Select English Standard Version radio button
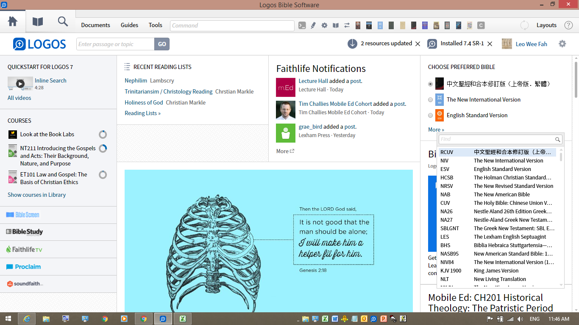This screenshot has width=579, height=325. (x=431, y=115)
